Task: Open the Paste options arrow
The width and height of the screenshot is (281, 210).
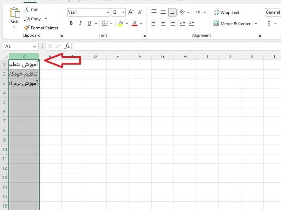Action: [14, 27]
